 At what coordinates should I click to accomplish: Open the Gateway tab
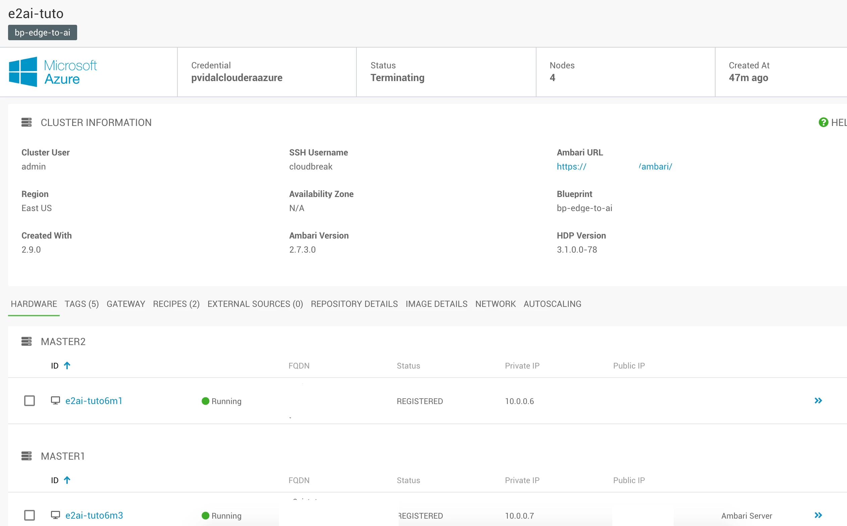tap(126, 304)
